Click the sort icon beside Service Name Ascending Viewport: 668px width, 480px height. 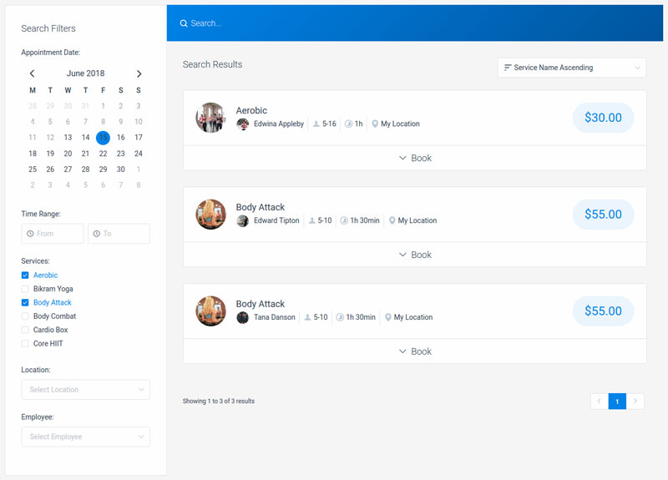pos(508,68)
